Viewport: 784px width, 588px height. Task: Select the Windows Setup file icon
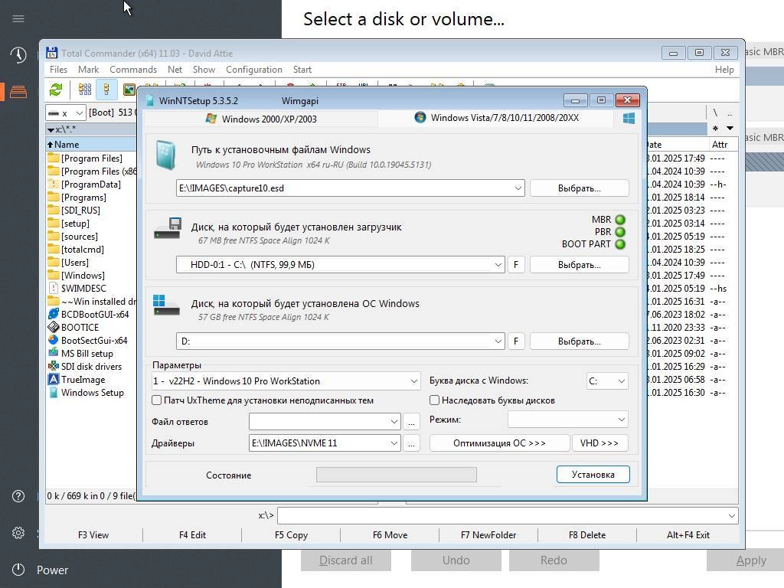coord(54,392)
